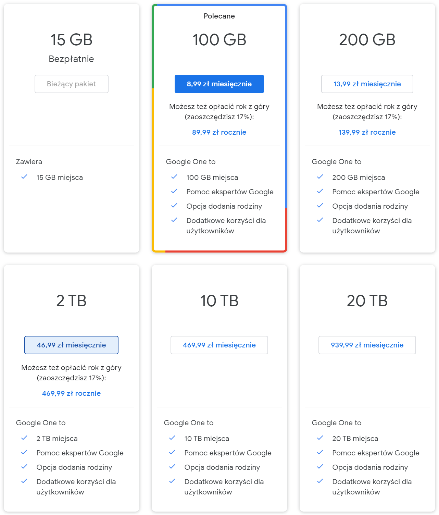The image size is (439, 515).
Task: Choose the "8,99 zł miesięcznie" plan button
Action: (219, 84)
